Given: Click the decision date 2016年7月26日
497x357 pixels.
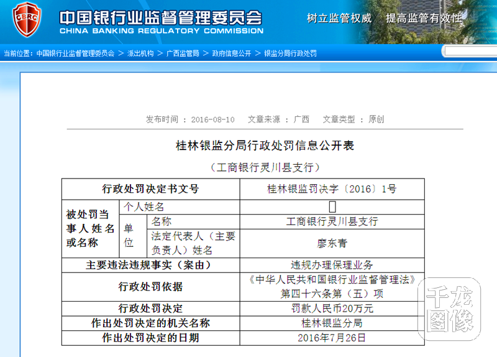Looking at the screenshot, I should pyautogui.click(x=332, y=338).
